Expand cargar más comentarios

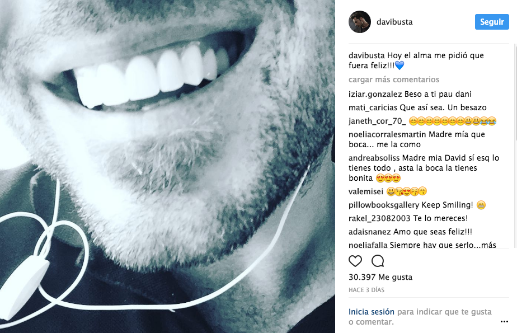point(394,79)
